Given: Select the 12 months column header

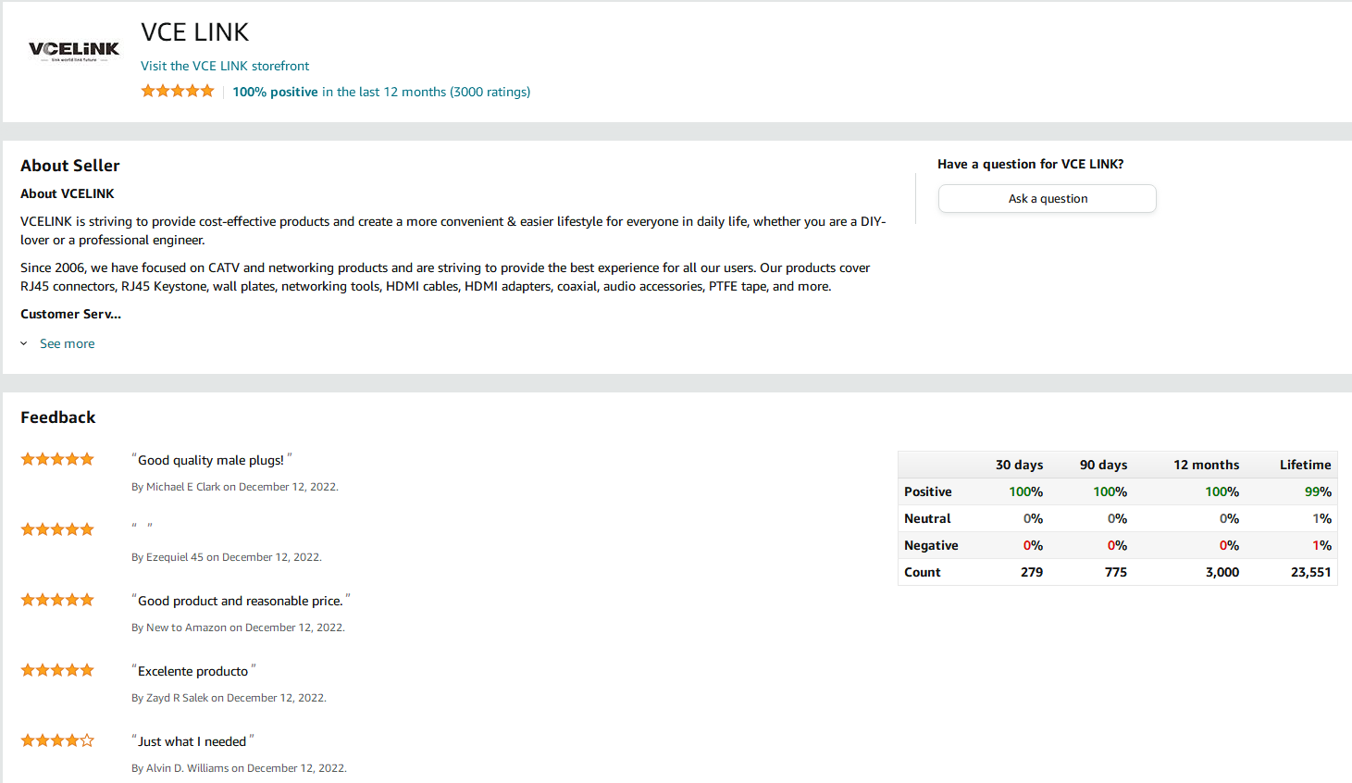Looking at the screenshot, I should coord(1207,465).
